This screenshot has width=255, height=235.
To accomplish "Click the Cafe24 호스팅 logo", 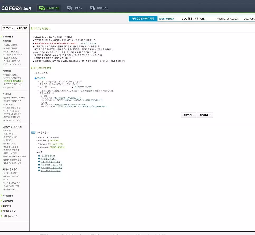I will [16, 8].
